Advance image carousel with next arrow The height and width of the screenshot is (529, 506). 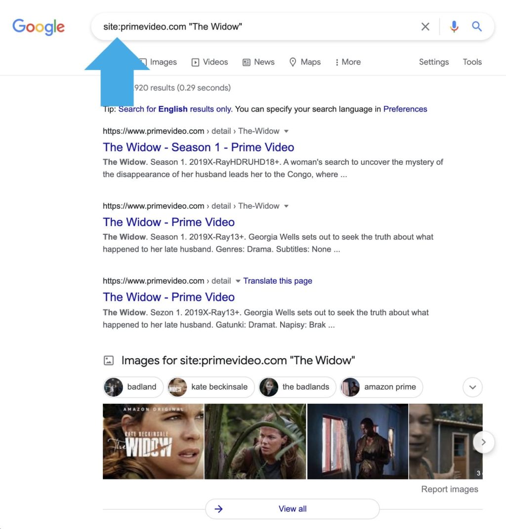[x=484, y=442]
